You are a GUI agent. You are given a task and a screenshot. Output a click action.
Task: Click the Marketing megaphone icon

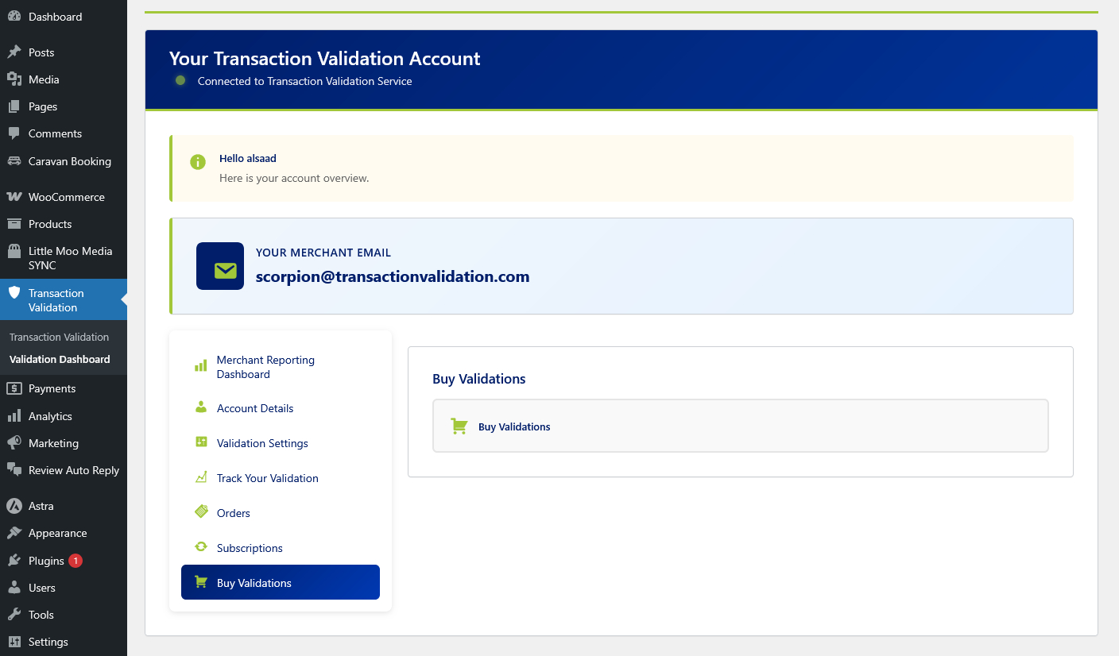coord(14,443)
